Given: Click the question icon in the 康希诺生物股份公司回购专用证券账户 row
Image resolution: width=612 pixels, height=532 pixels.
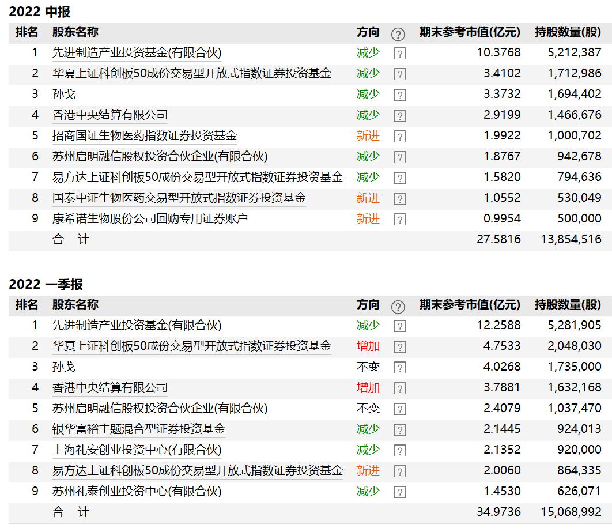Looking at the screenshot, I should point(399,220).
